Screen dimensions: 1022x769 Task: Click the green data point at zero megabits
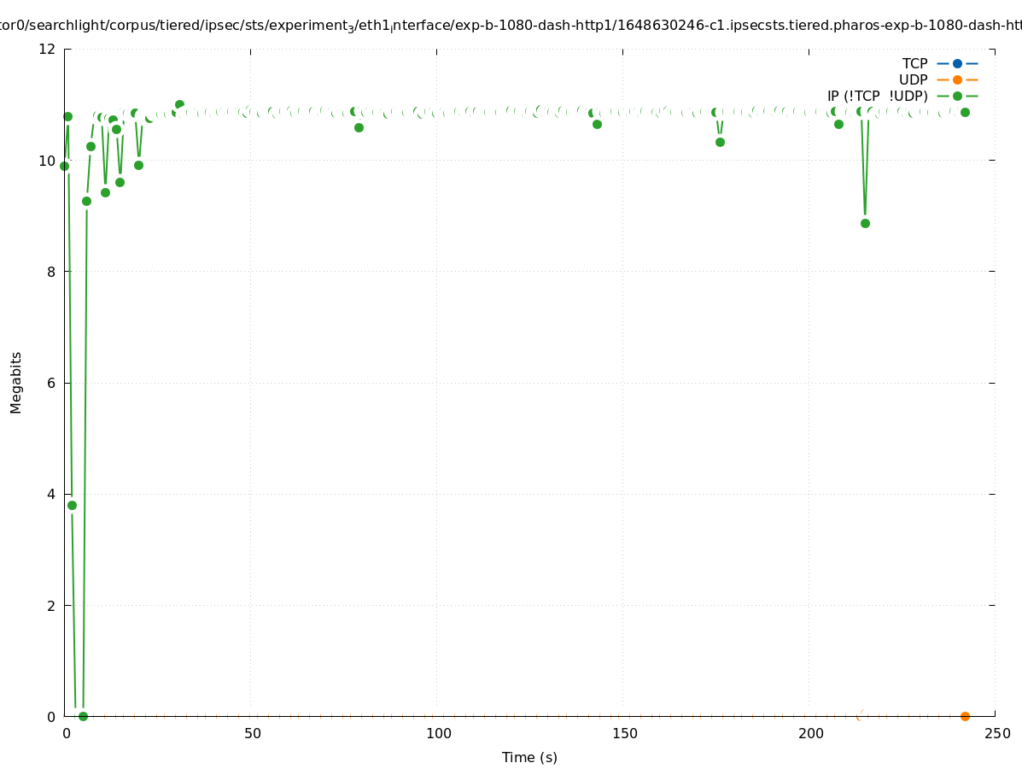(x=83, y=716)
